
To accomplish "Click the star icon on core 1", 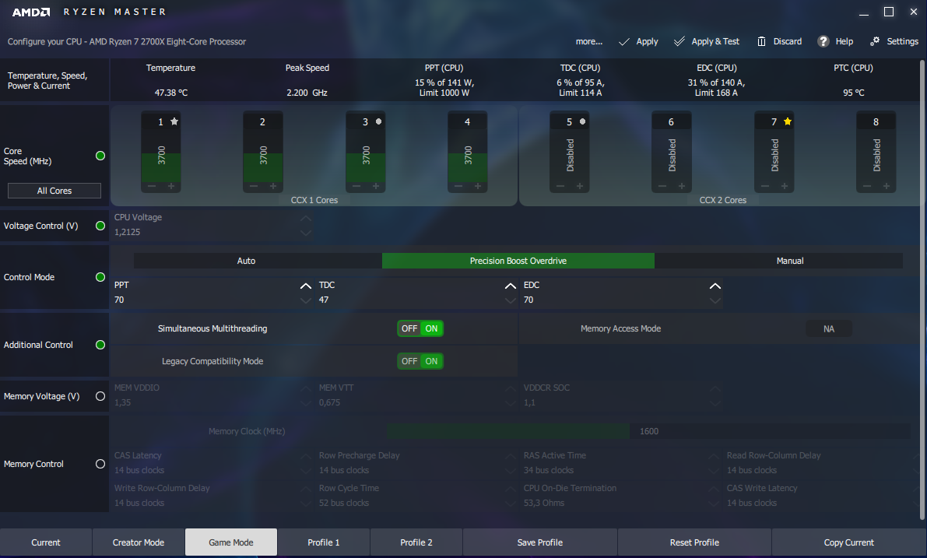I will point(174,121).
